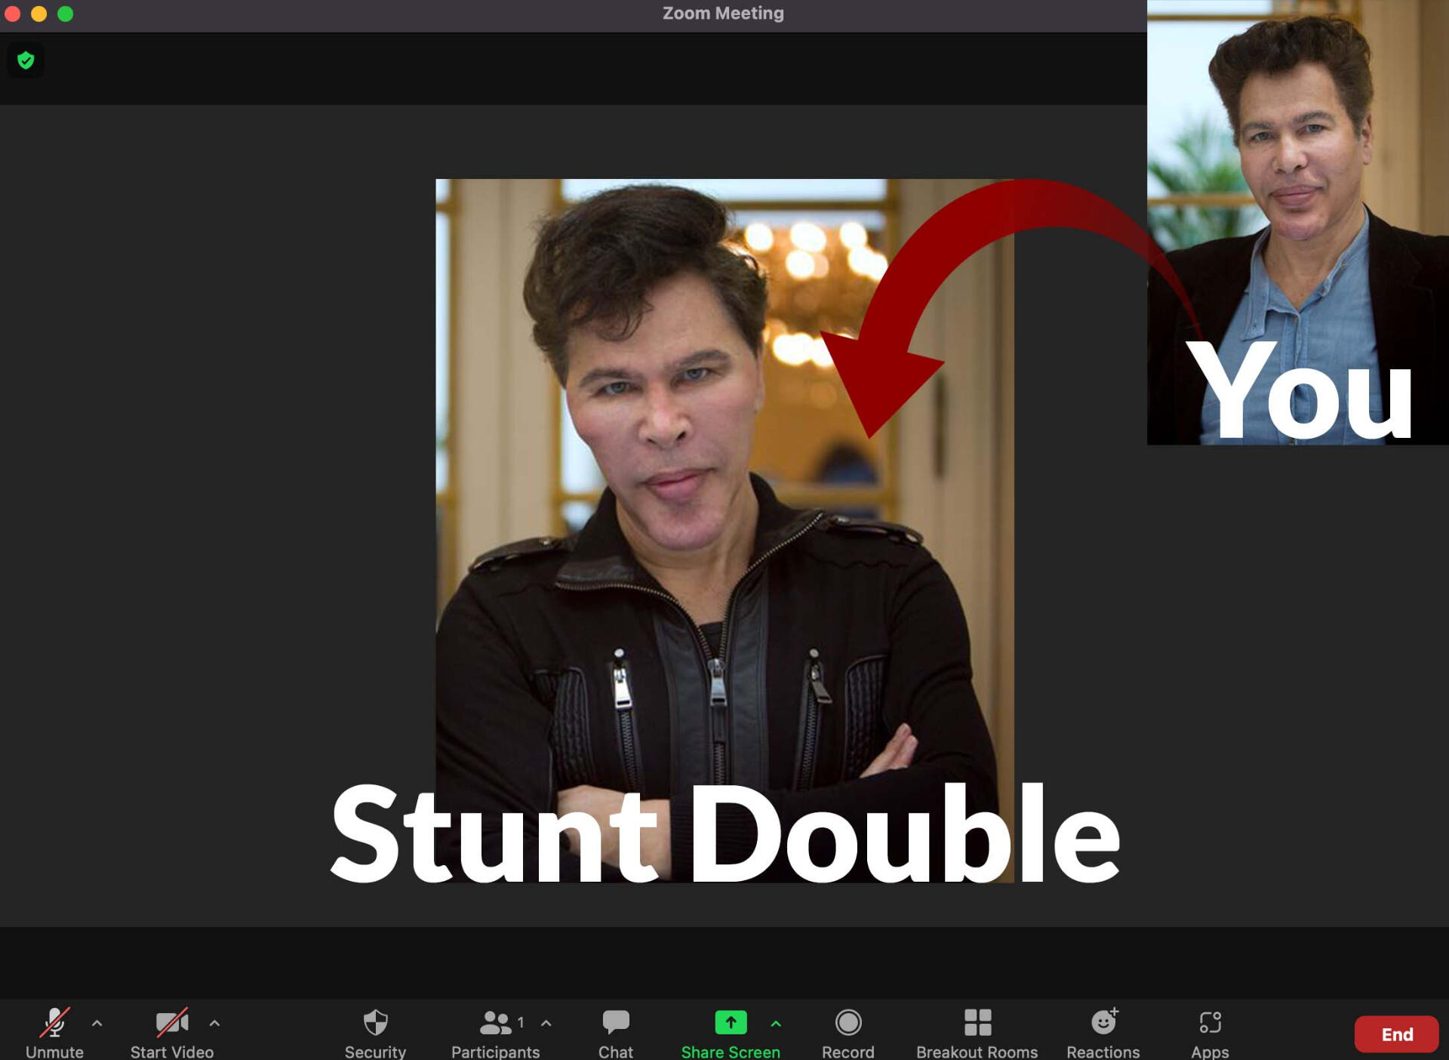1449x1060 pixels.
Task: Unmute the microphone
Action: click(54, 1023)
